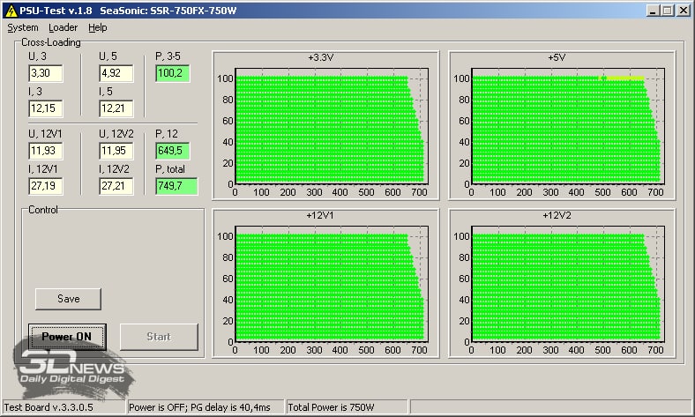This screenshot has height=417, width=695.
Task: Click the 'P, total' label
Action: coord(170,169)
